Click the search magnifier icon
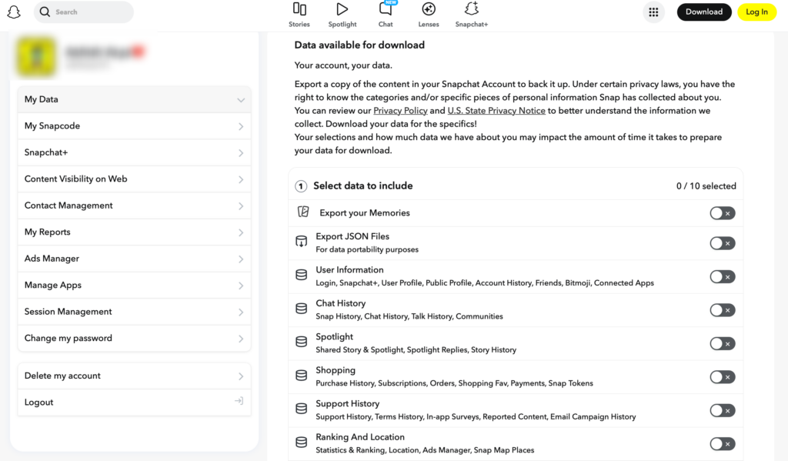788x461 pixels. click(x=45, y=12)
